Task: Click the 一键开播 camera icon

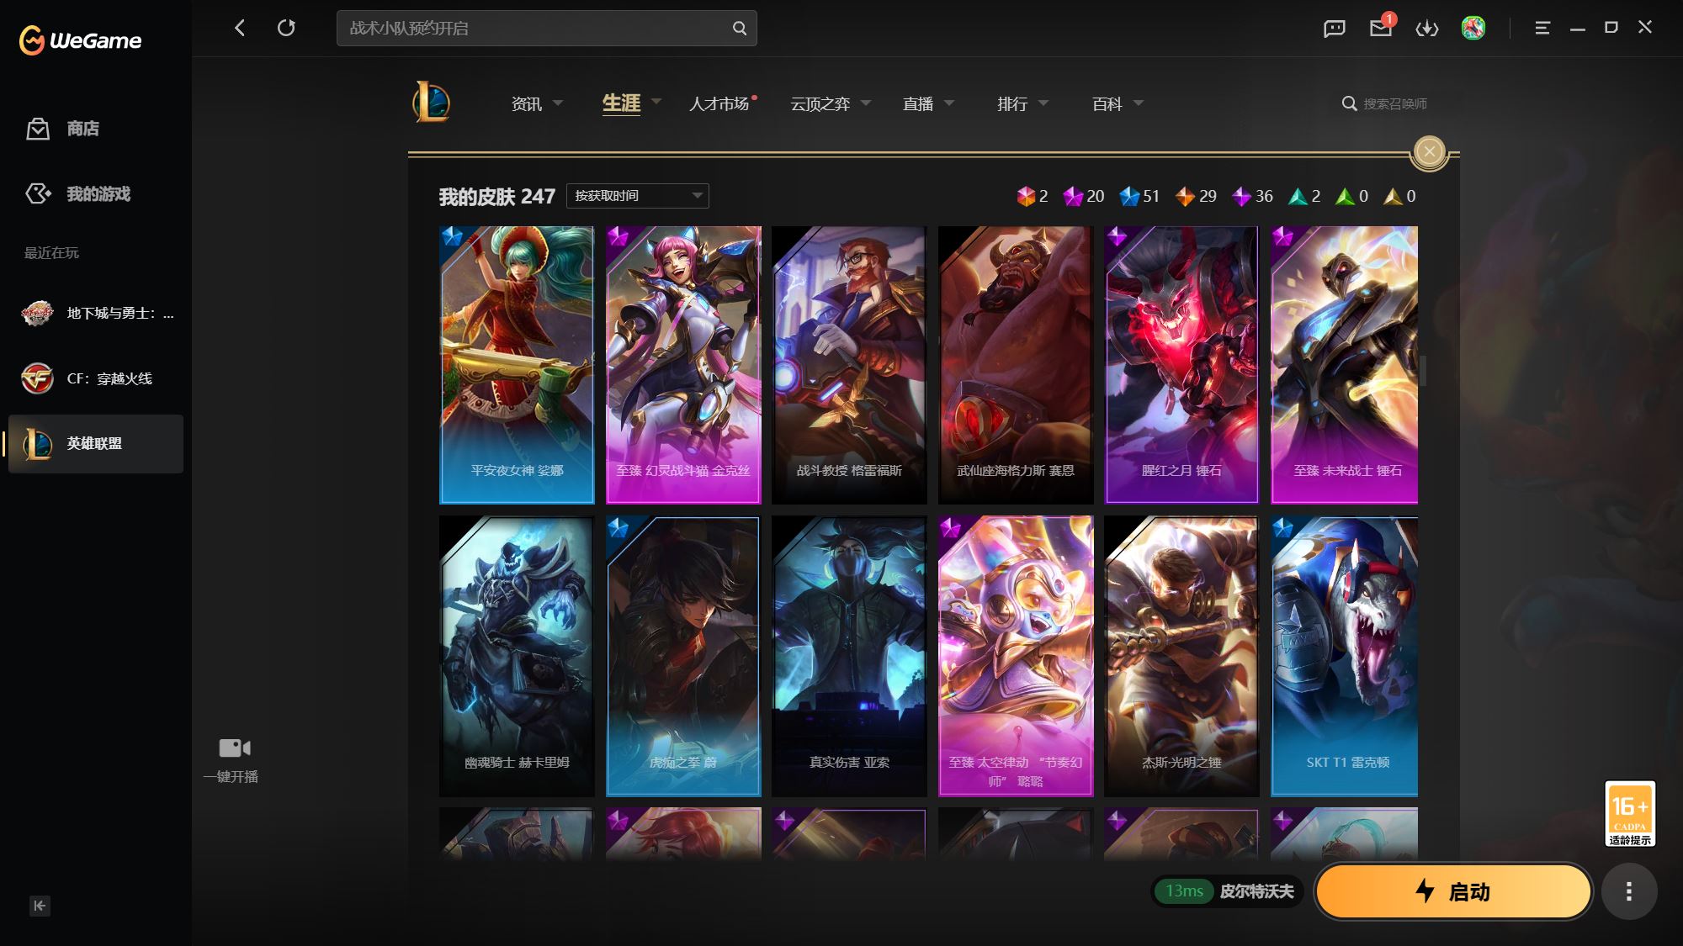Action: tap(235, 748)
